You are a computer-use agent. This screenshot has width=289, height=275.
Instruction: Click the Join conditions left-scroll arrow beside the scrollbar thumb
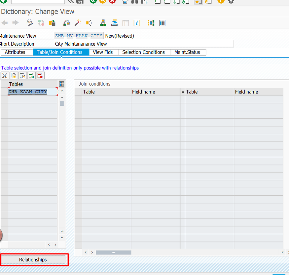pos(86,253)
